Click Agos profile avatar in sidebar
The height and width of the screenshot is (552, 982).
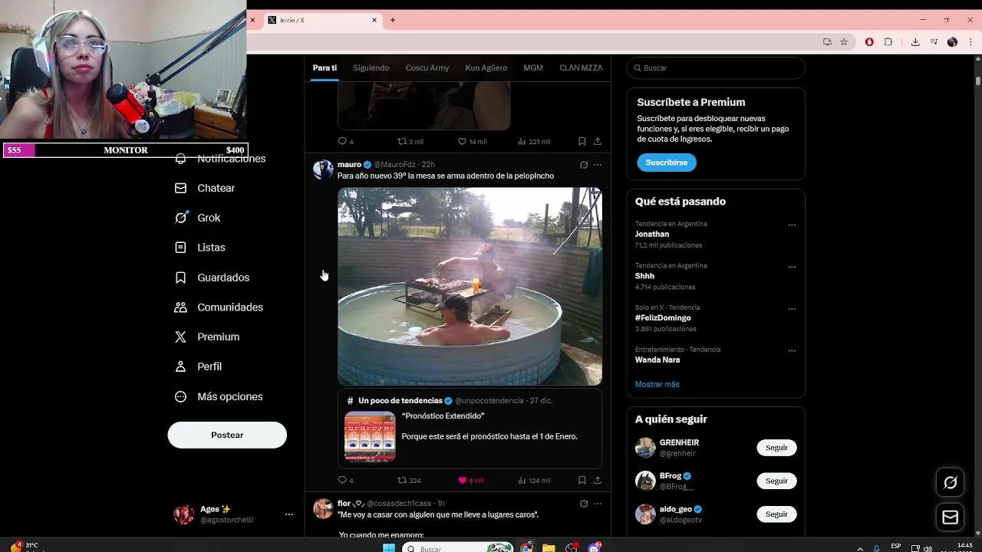[x=184, y=514]
